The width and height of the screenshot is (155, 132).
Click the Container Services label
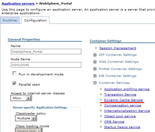[114, 83]
